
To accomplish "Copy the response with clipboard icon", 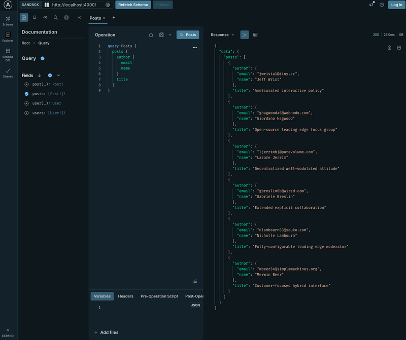I will 389,48.
